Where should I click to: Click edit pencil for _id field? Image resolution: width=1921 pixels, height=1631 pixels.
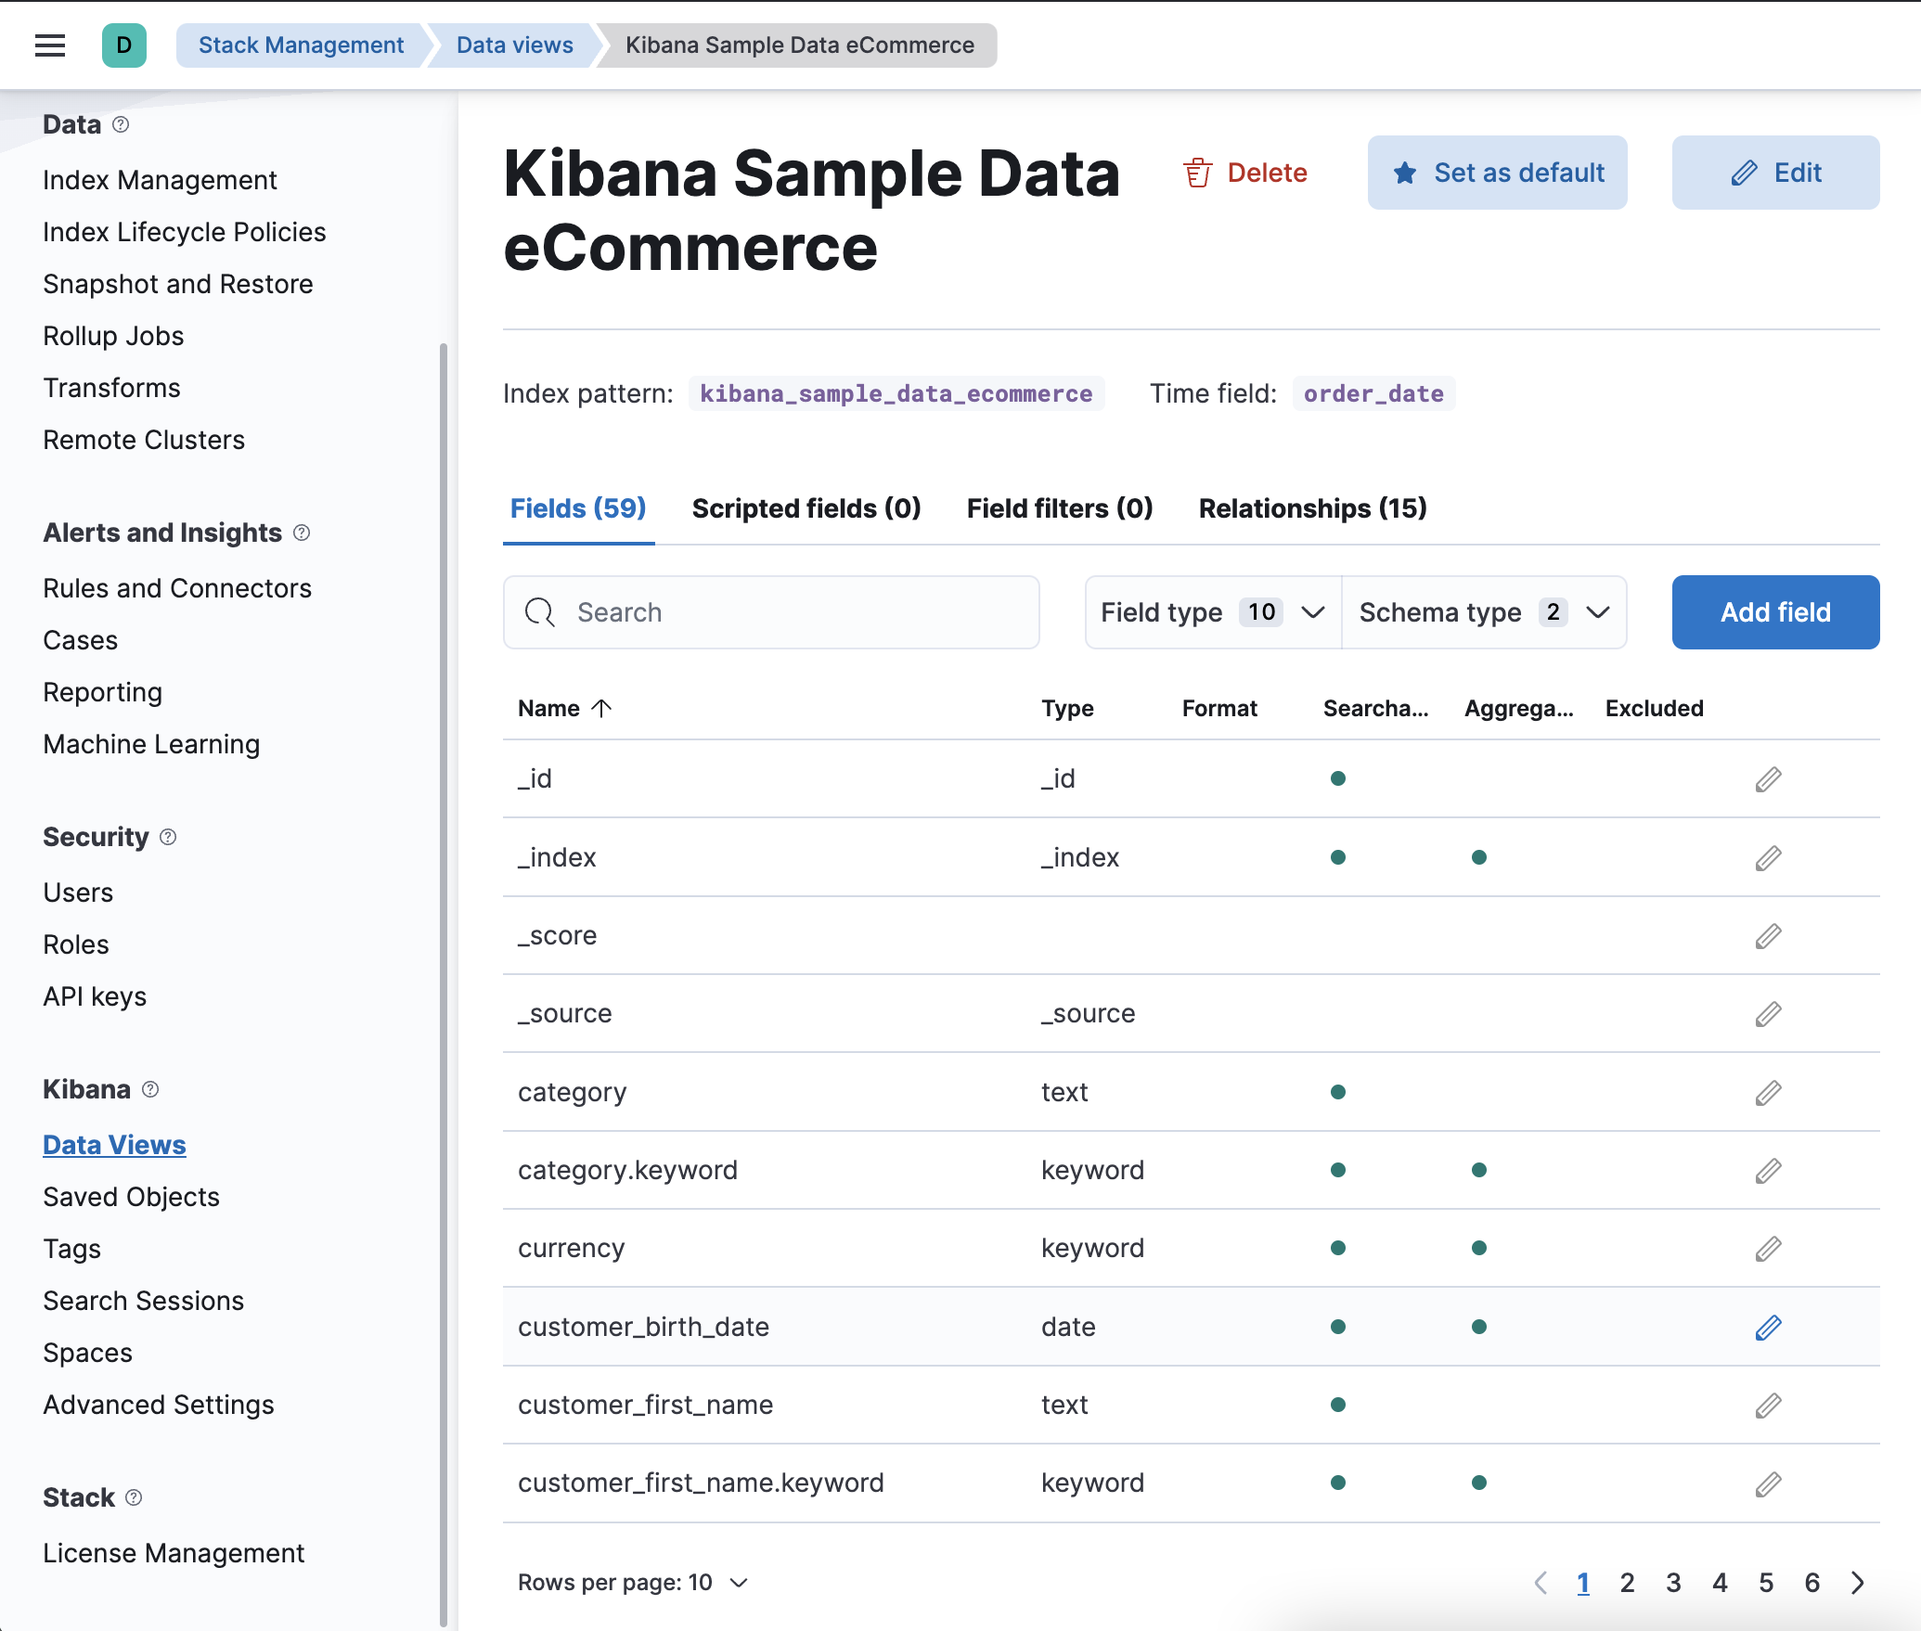(1768, 779)
